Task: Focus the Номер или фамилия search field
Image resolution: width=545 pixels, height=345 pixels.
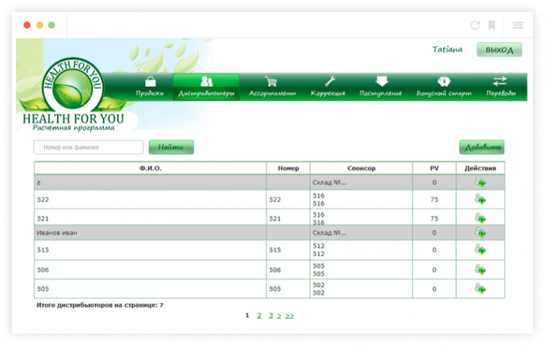Action: (89, 147)
